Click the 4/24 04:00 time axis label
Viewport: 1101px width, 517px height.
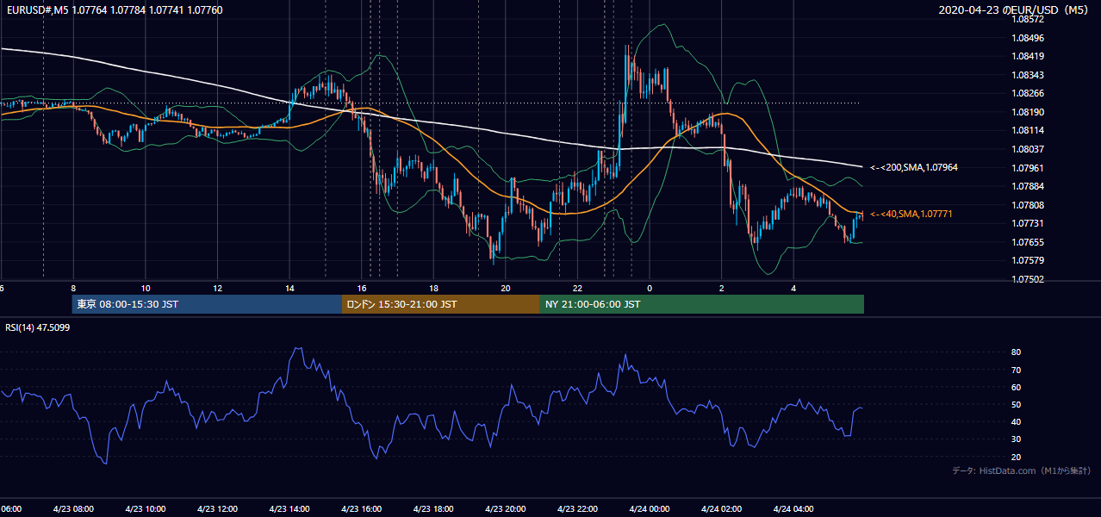pyautogui.click(x=794, y=509)
